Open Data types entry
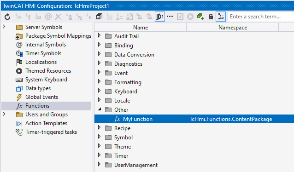The height and width of the screenshot is (172, 294). [38, 88]
